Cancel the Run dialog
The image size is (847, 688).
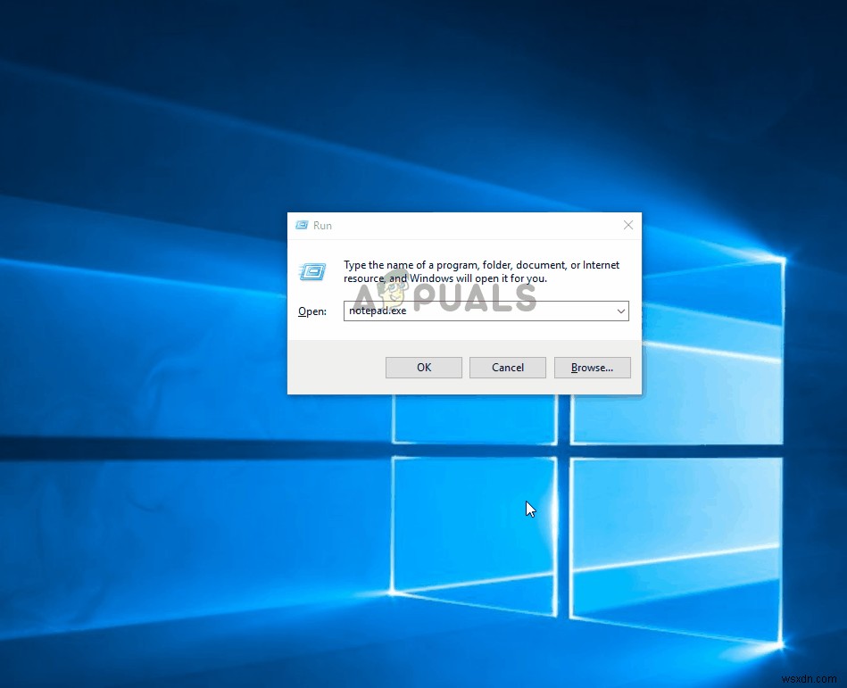(507, 367)
